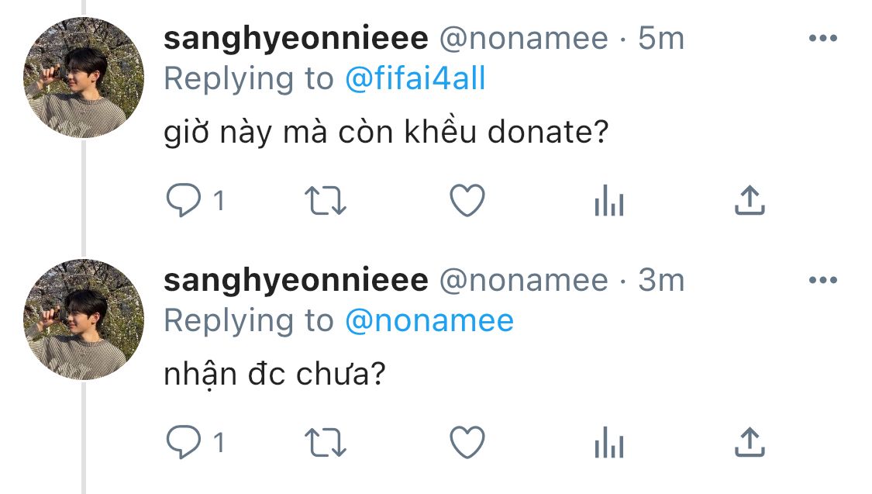The height and width of the screenshot is (494, 872).
Task: Open the sanghyeonnieee display name on the 3m tweet
Action: 296,281
